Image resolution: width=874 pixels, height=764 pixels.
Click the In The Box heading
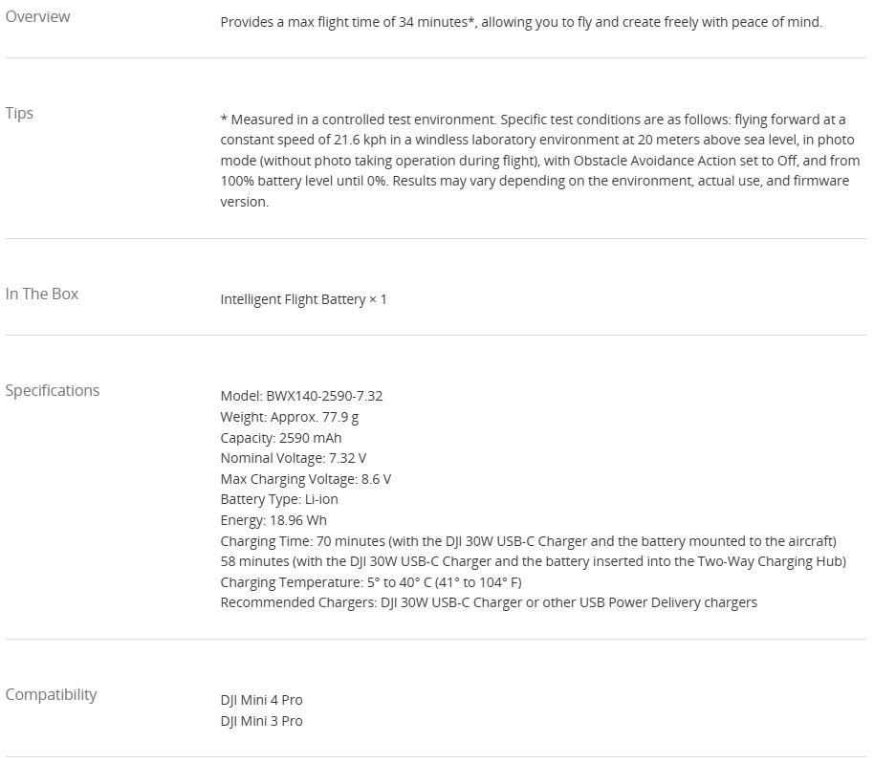tap(42, 294)
